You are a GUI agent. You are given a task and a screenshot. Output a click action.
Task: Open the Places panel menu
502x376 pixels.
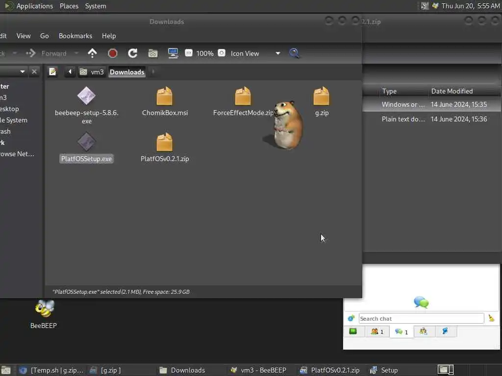click(69, 6)
